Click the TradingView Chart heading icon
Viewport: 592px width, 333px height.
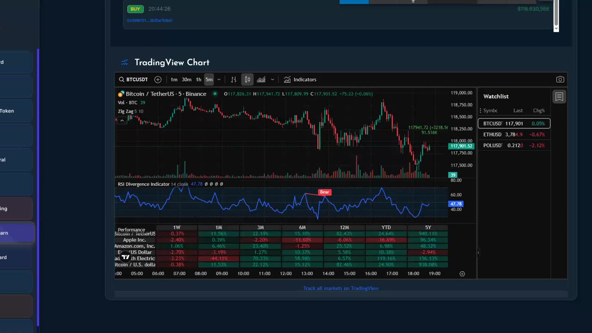[124, 62]
